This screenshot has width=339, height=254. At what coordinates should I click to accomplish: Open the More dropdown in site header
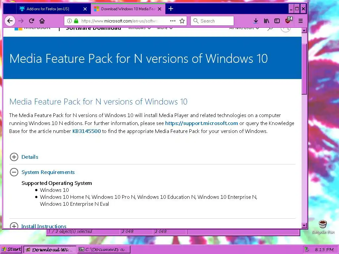point(165,28)
